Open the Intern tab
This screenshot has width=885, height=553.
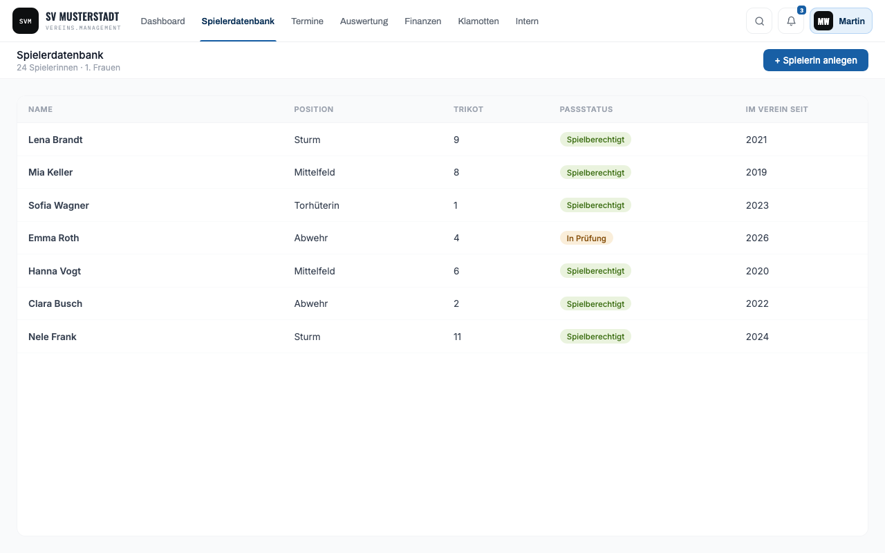pos(527,21)
